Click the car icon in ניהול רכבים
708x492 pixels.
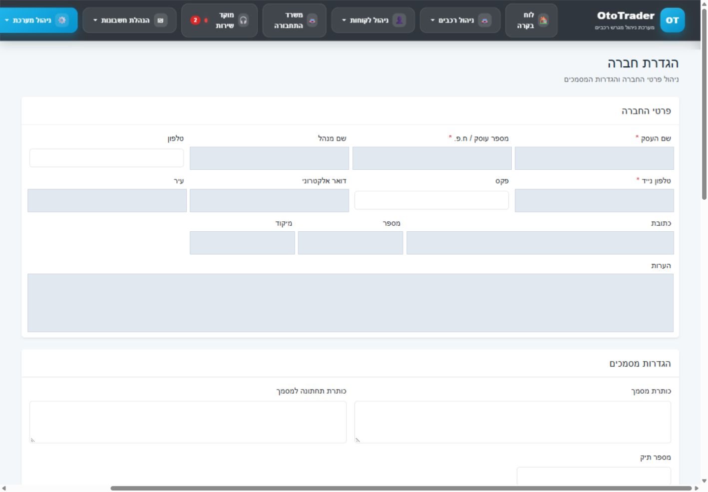coord(484,20)
